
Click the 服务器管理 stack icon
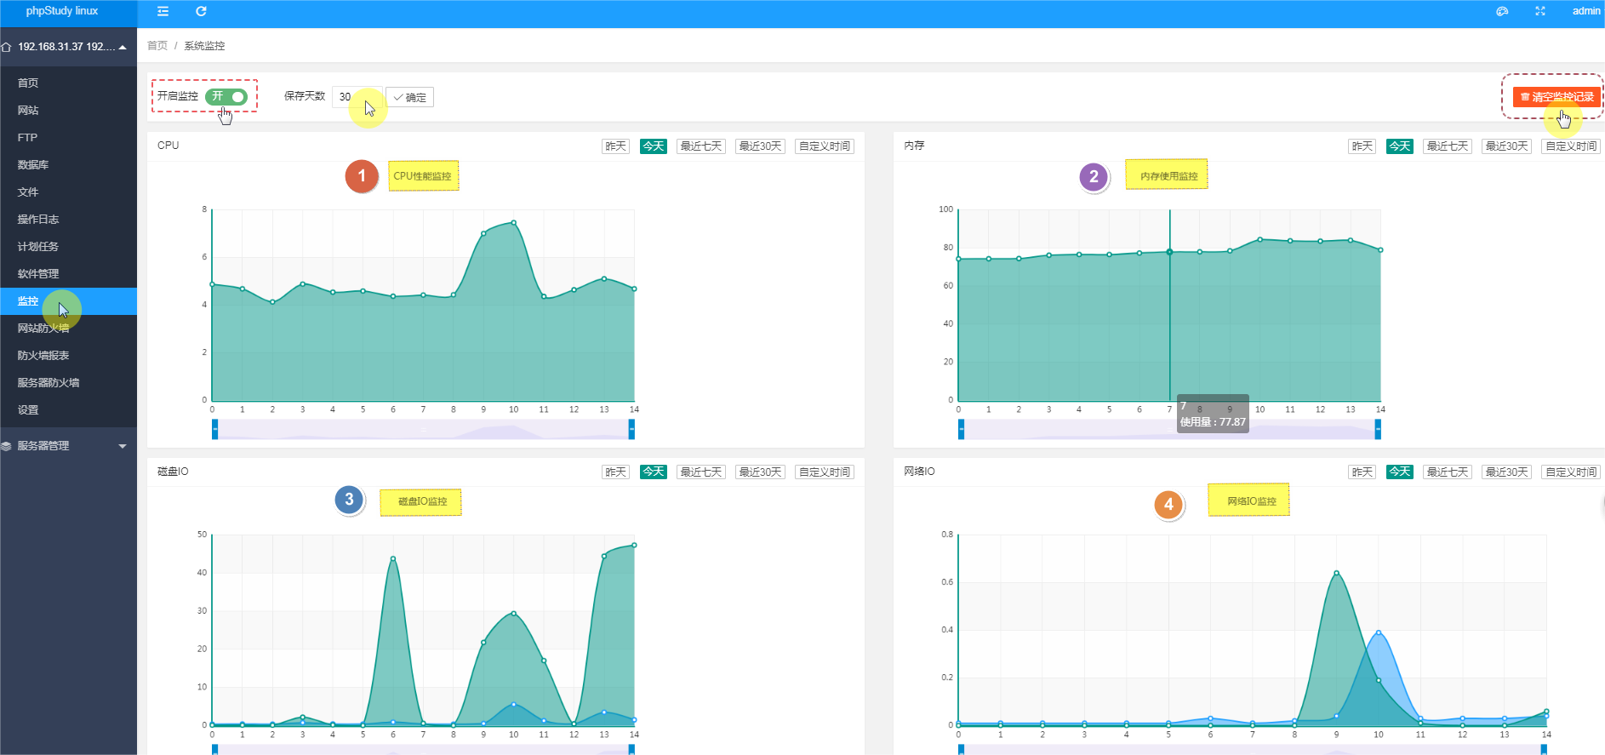coord(7,446)
